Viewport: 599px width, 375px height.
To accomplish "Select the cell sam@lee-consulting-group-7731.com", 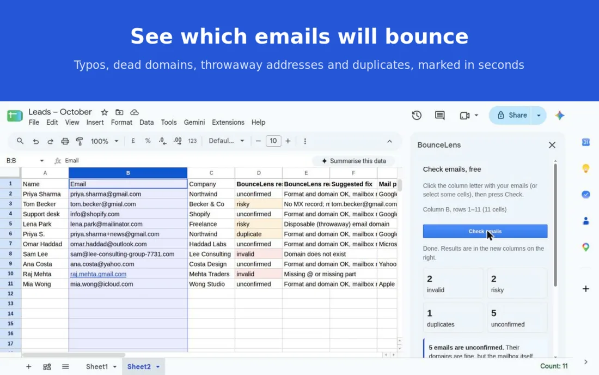I will coord(128,254).
